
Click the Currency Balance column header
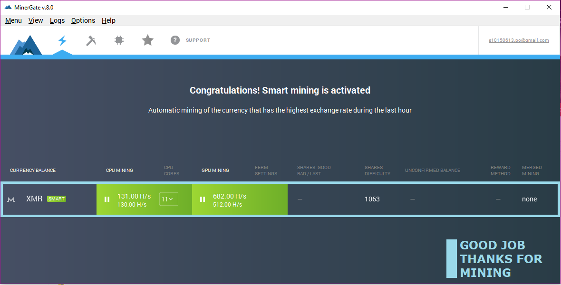tap(33, 170)
